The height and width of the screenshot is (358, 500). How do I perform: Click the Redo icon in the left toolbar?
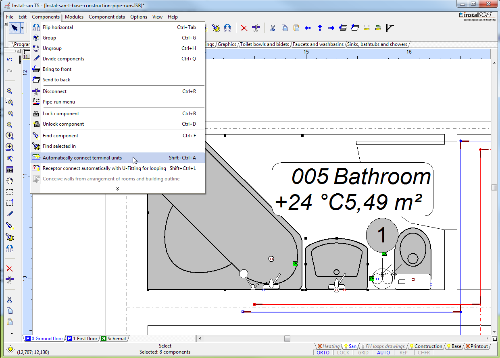10,70
